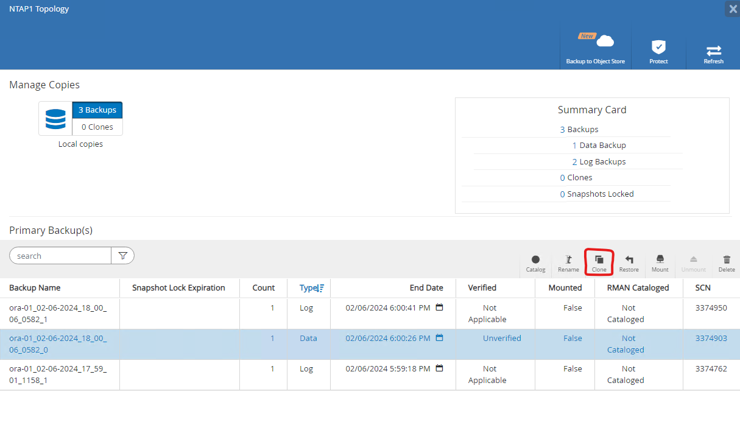The image size is (740, 436).
Task: Close the NTAP1 Topology window
Action: pos(732,9)
